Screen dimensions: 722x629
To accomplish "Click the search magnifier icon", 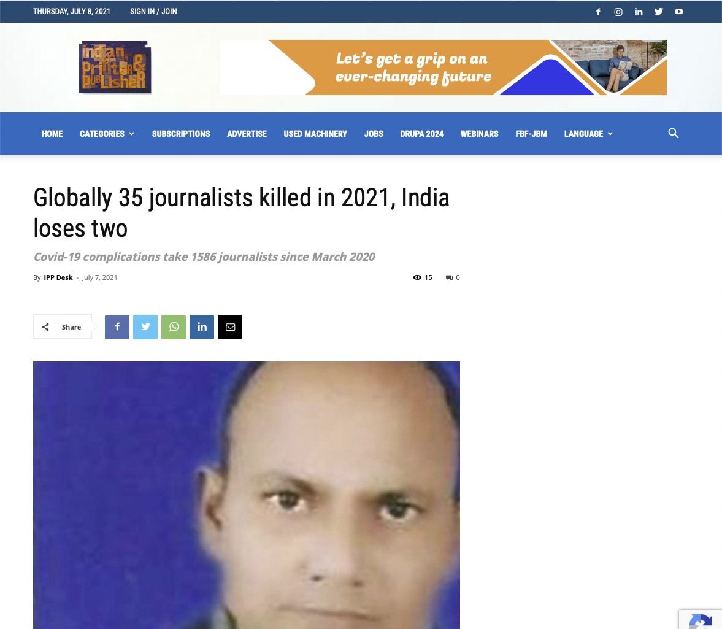I will pyautogui.click(x=673, y=133).
